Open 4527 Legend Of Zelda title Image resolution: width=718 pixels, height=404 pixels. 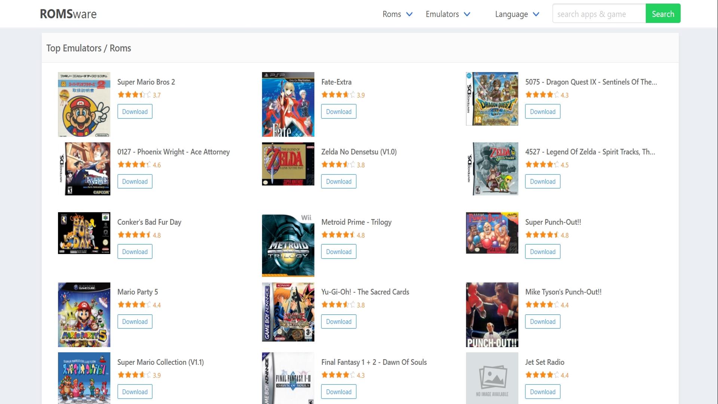(590, 152)
